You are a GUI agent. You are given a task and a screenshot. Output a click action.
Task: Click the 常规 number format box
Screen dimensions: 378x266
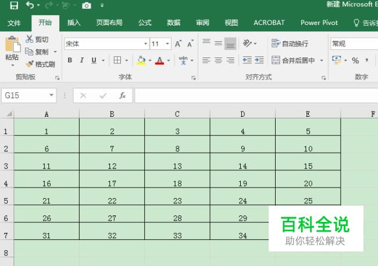click(354, 44)
